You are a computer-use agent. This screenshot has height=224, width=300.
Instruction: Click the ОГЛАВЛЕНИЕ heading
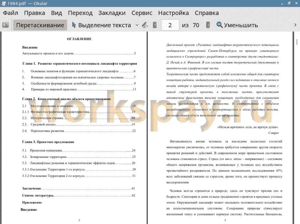[x=79, y=39]
